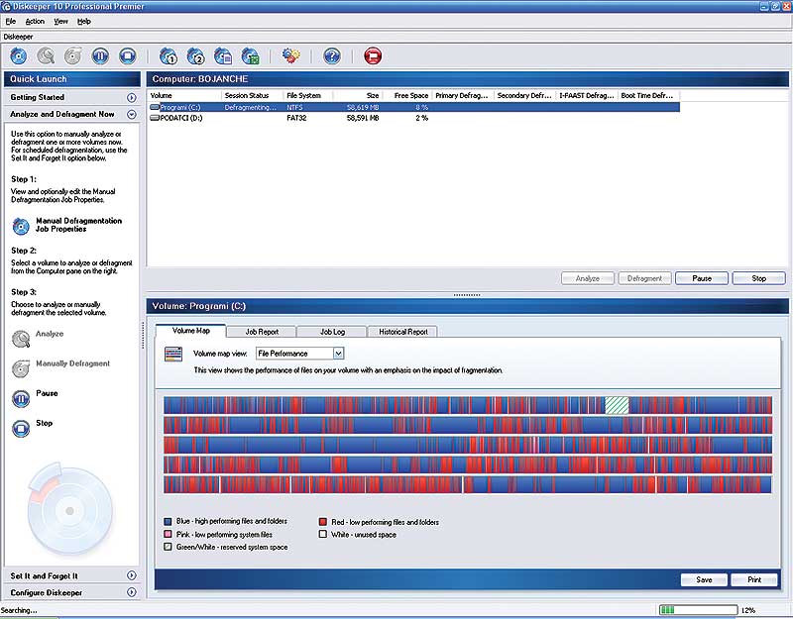The image size is (793, 619).
Task: Click the blue legend color swatch
Action: [x=168, y=522]
